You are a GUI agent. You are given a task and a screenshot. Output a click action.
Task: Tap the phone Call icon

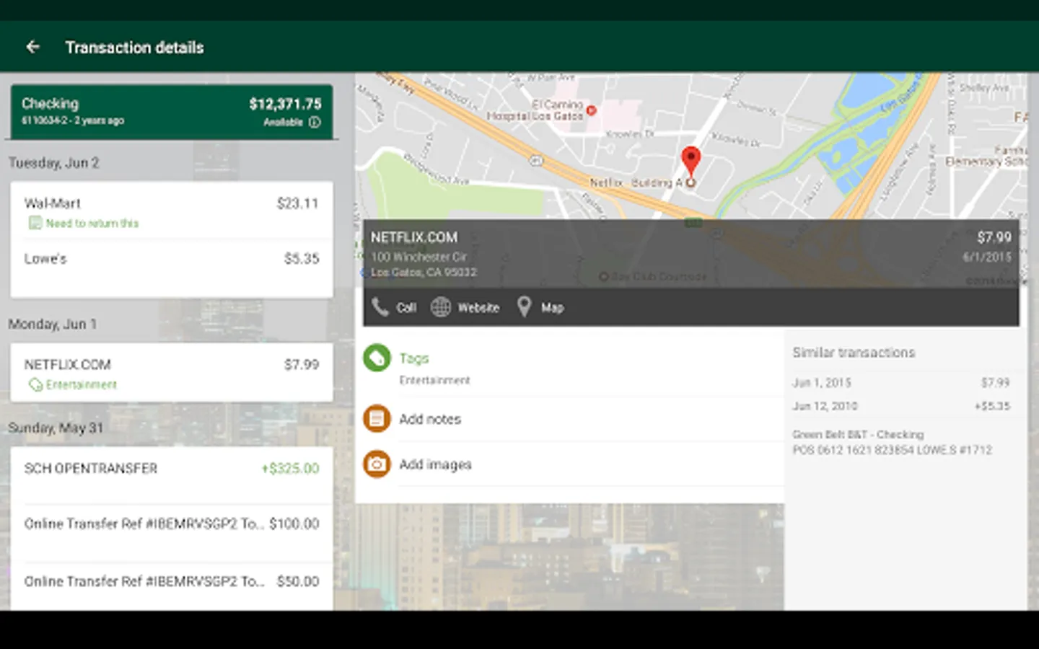[x=380, y=307]
